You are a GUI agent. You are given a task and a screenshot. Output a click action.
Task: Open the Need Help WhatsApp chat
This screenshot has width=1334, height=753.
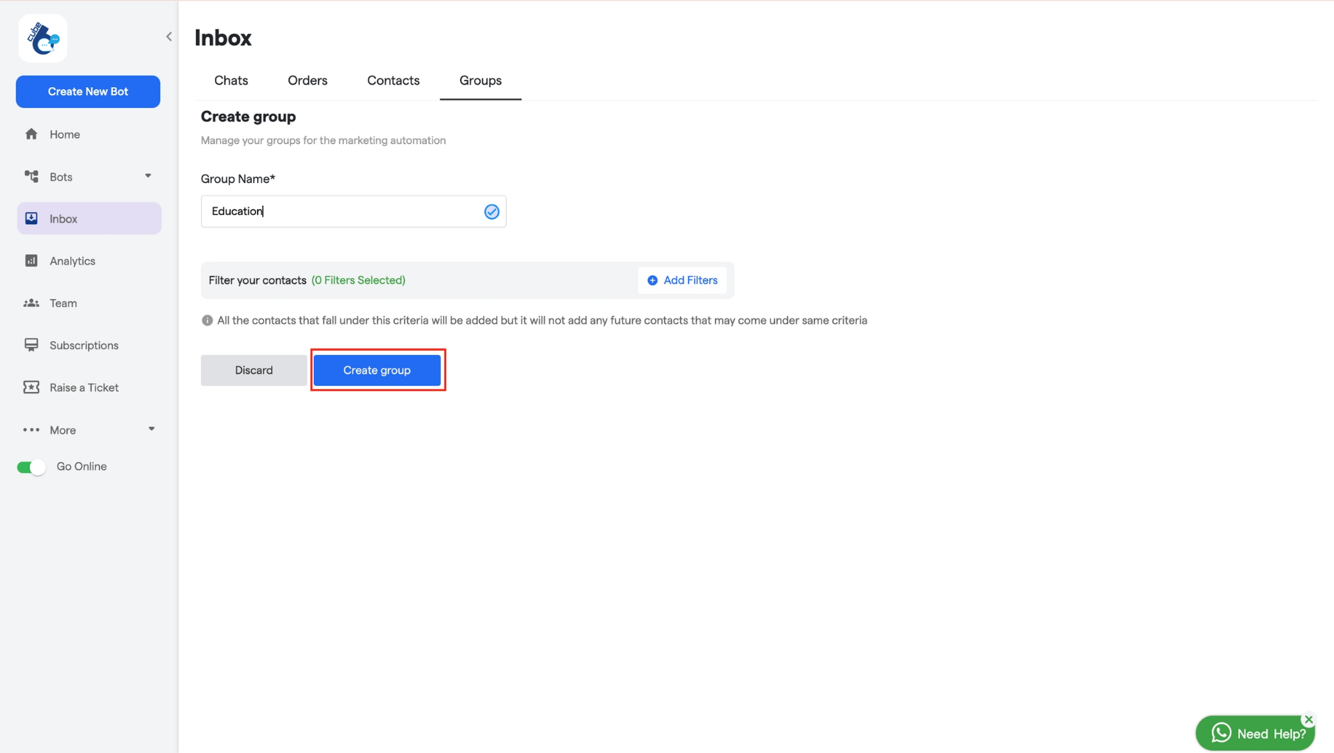point(1255,733)
